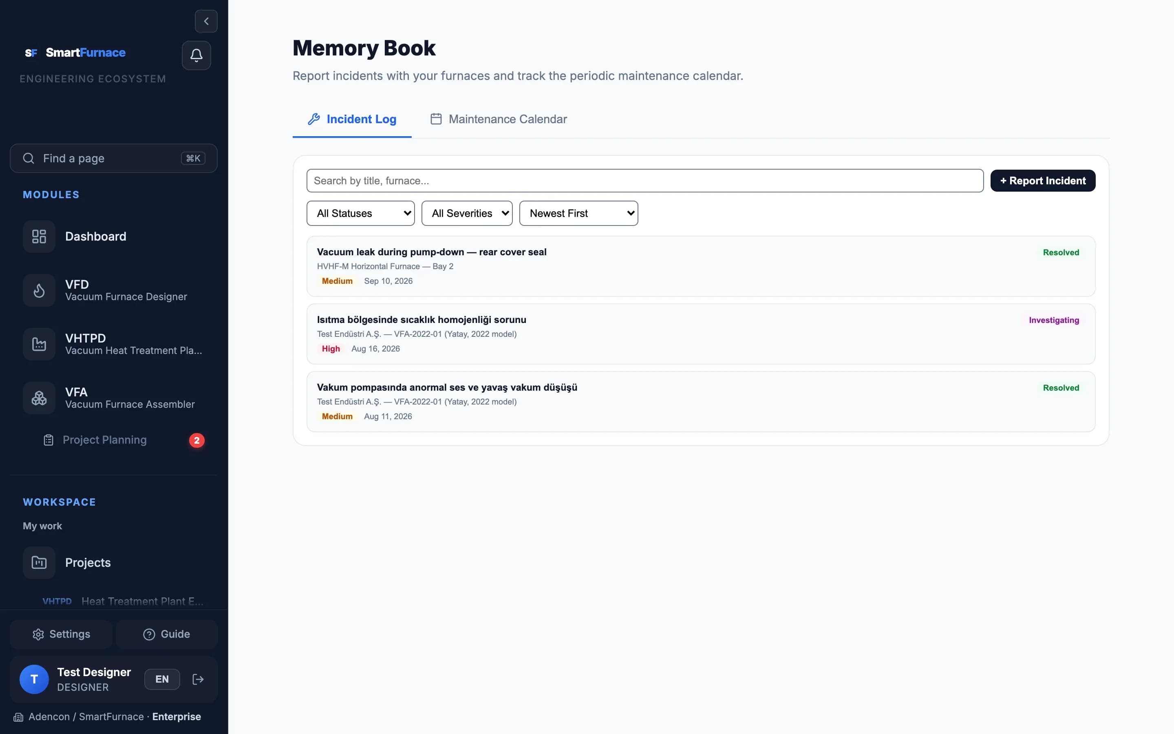Click the Test Designer avatar T
Viewport: 1174px width, 734px height.
[x=34, y=679]
